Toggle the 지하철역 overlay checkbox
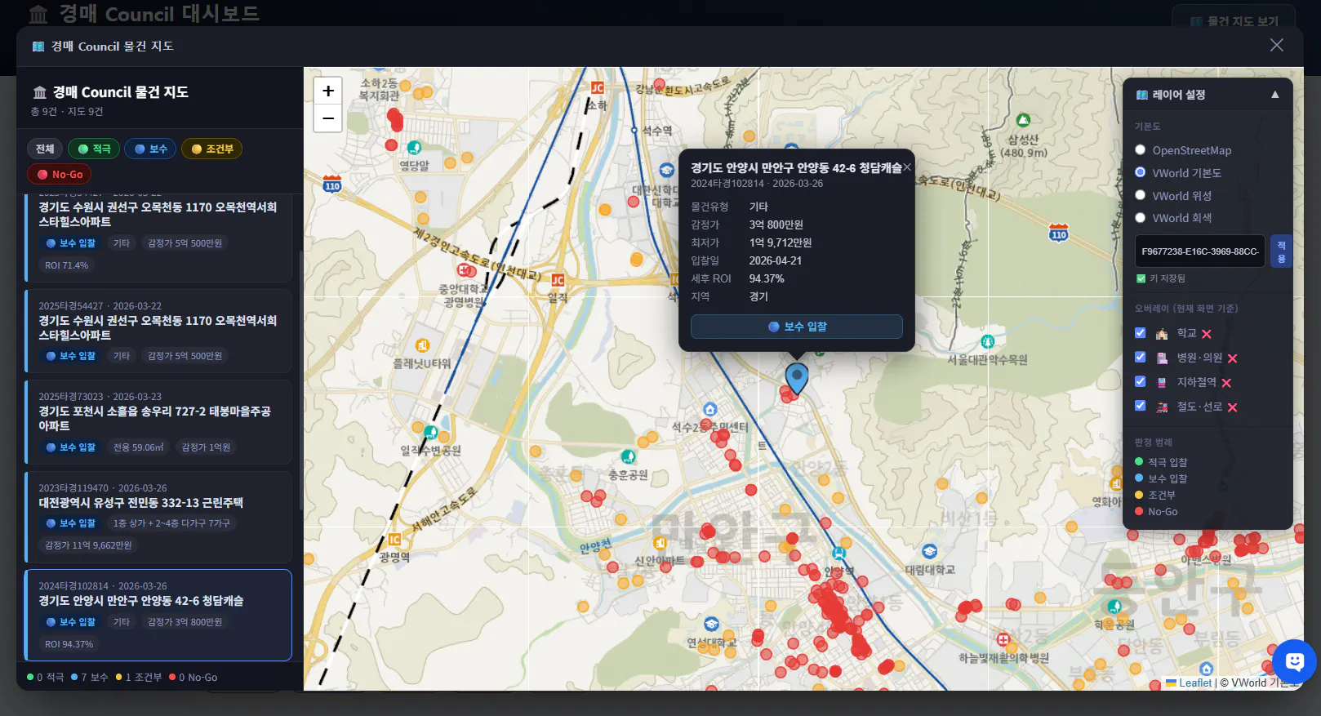 (1141, 381)
